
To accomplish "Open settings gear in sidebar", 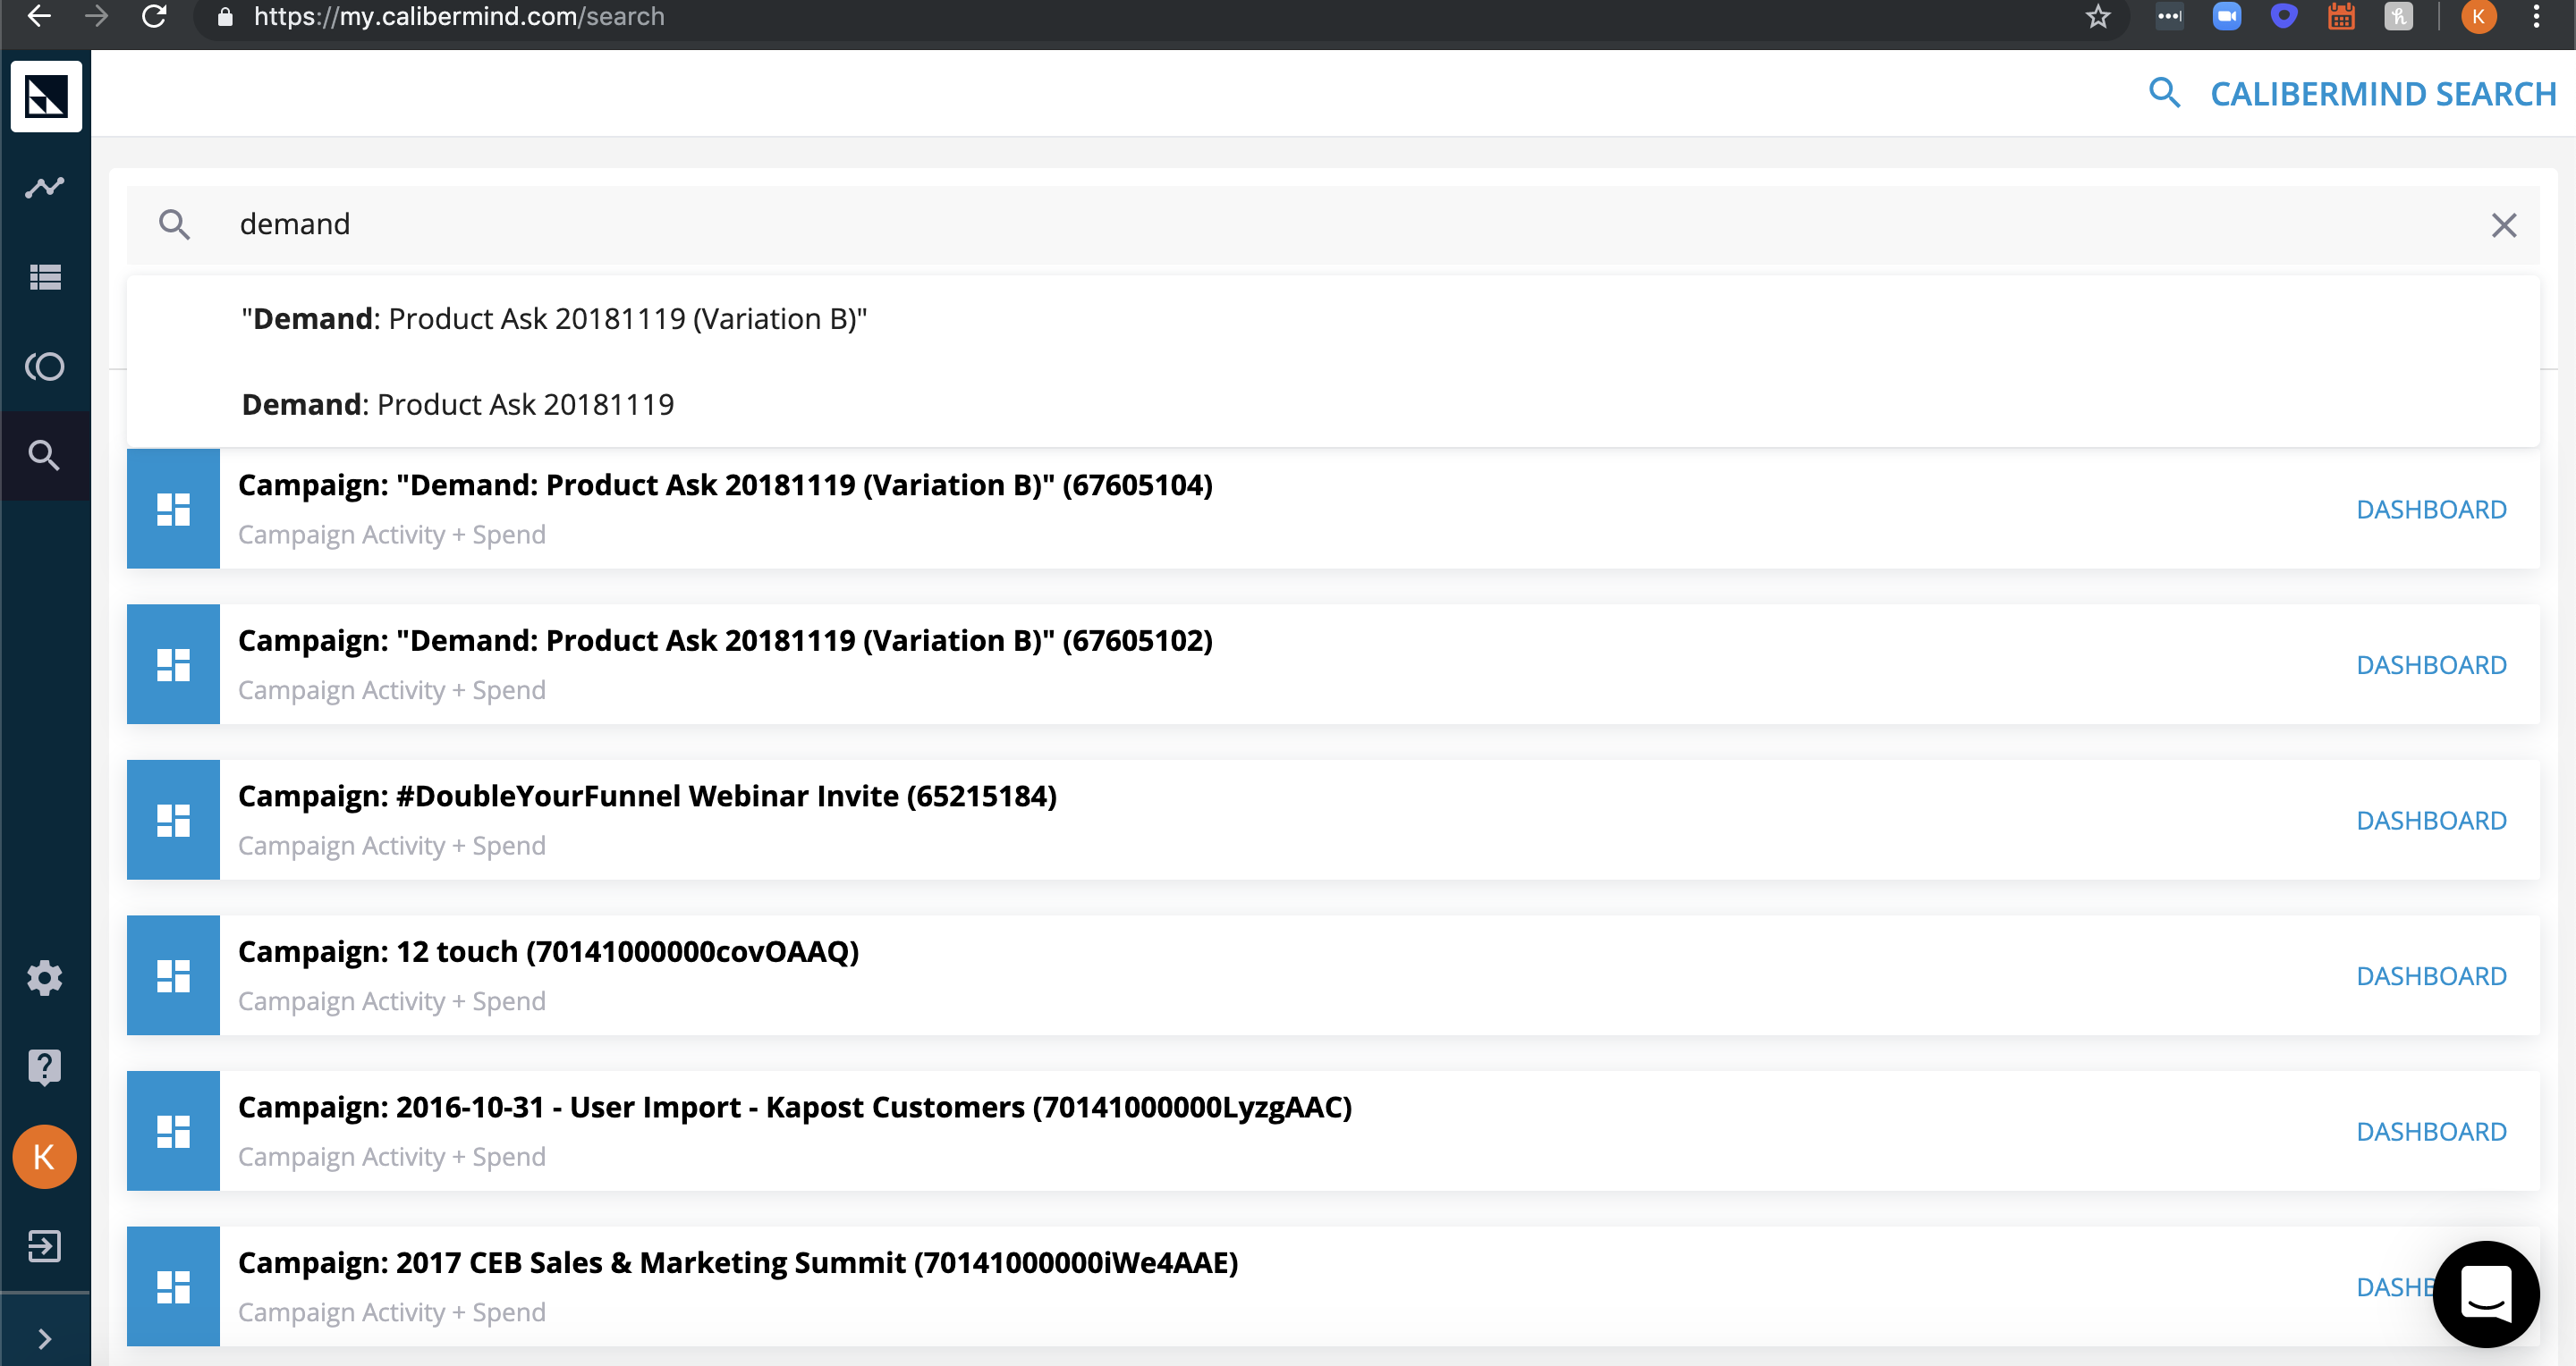I will coord(44,978).
